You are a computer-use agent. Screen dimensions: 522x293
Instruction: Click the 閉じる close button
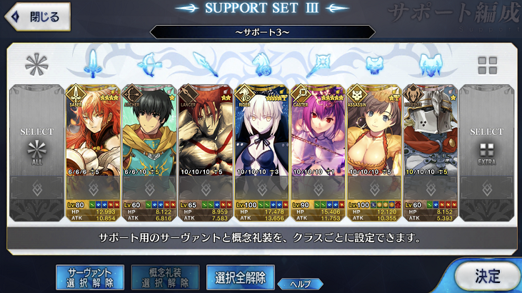tap(38, 16)
